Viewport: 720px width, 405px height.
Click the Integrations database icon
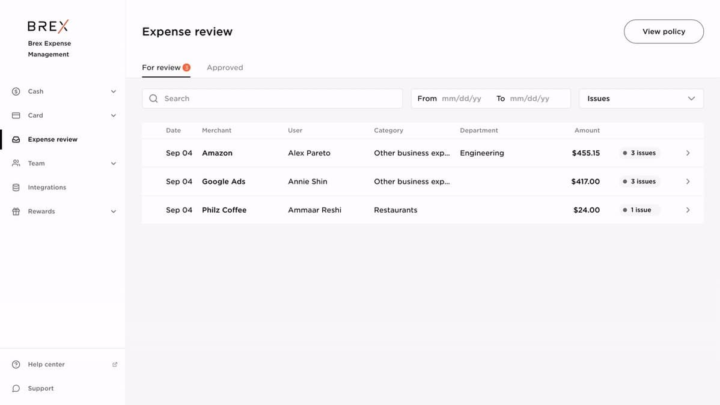pos(16,187)
